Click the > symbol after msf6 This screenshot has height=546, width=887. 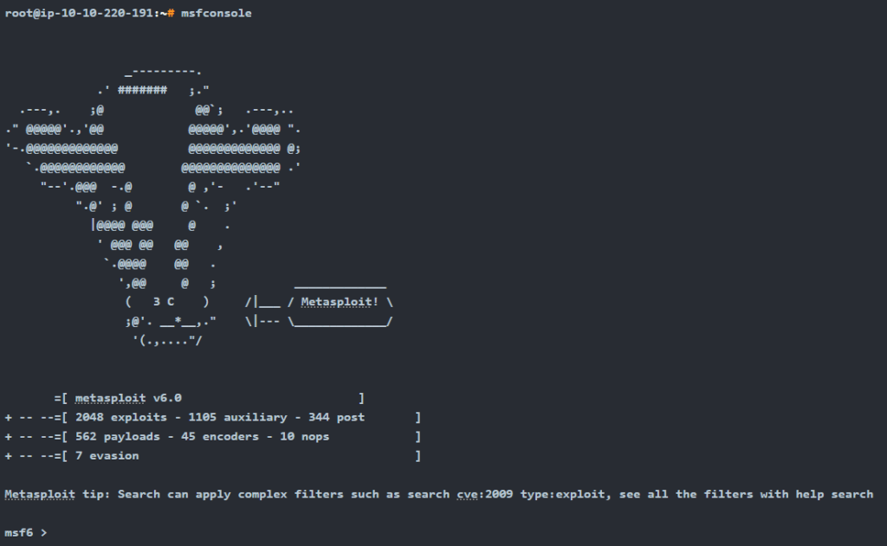point(43,532)
